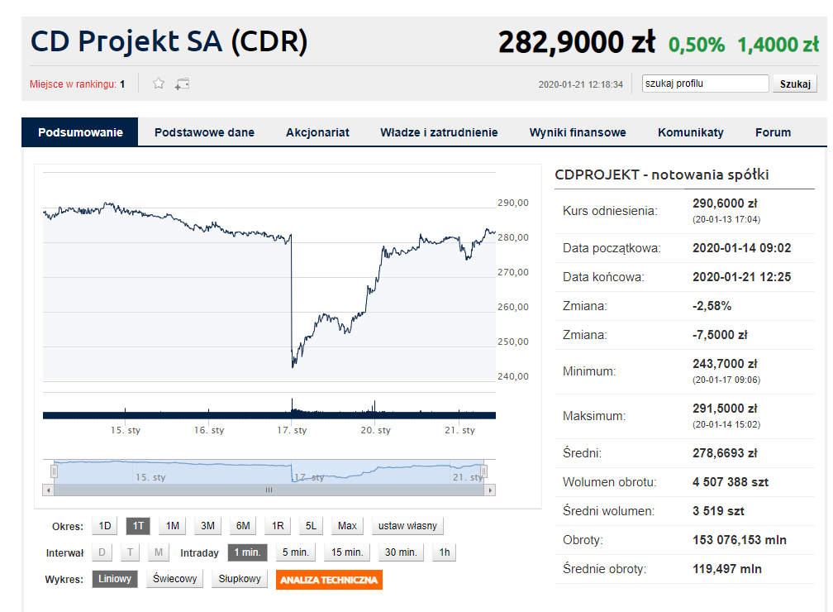The height and width of the screenshot is (612, 833).
Task: Choose monthly interval M
Action: [159, 552]
